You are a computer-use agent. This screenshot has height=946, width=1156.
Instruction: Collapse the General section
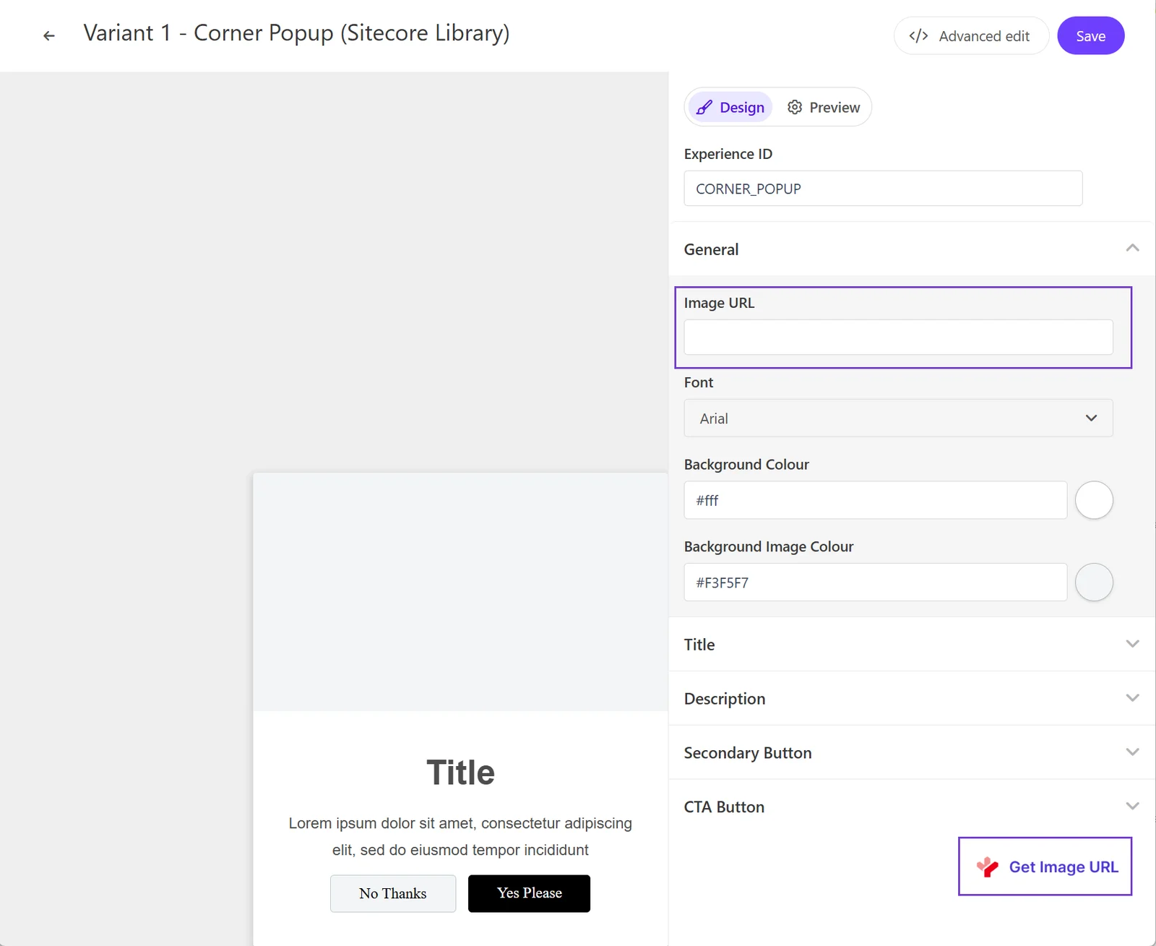(911, 249)
